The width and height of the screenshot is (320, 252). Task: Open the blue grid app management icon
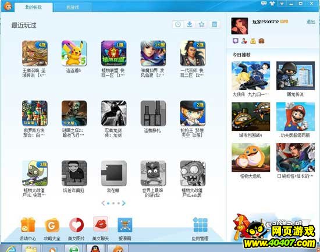click(x=200, y=225)
